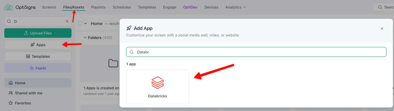394x111 pixels.
Task: Click the Add App search field containing Databr
Action: pyautogui.click(x=256, y=52)
